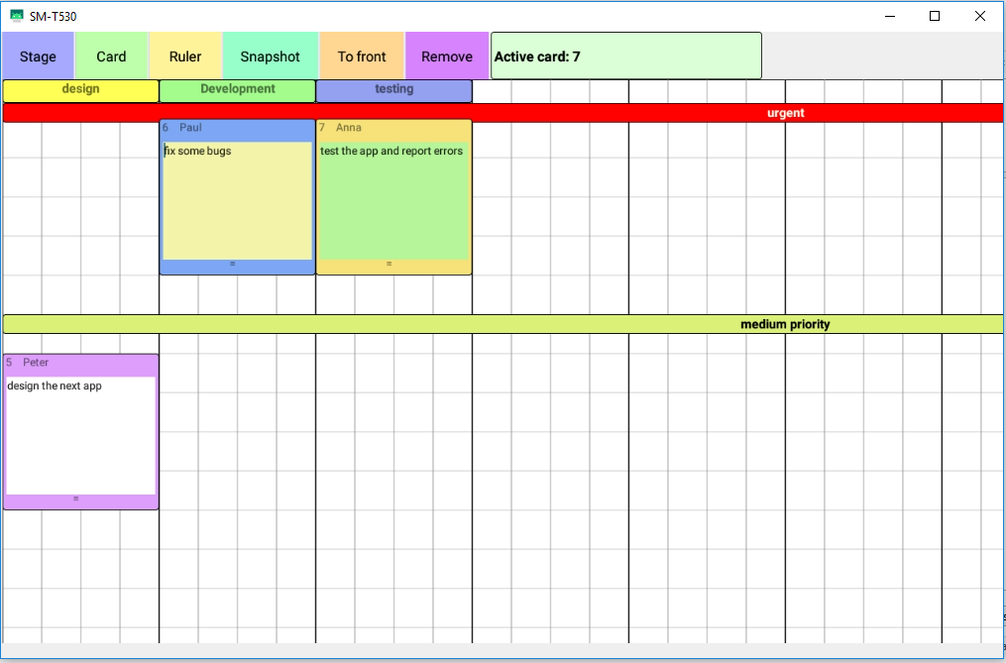Select the Stage tool
This screenshot has width=1006, height=663.
coord(37,55)
